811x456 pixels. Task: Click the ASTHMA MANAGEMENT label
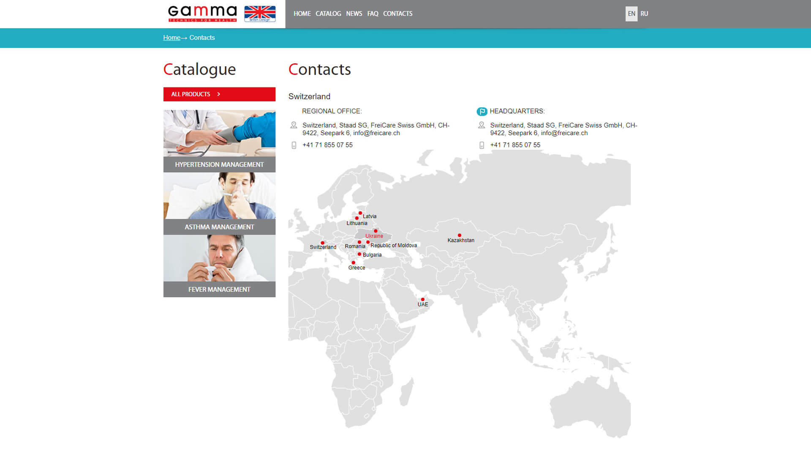(219, 227)
